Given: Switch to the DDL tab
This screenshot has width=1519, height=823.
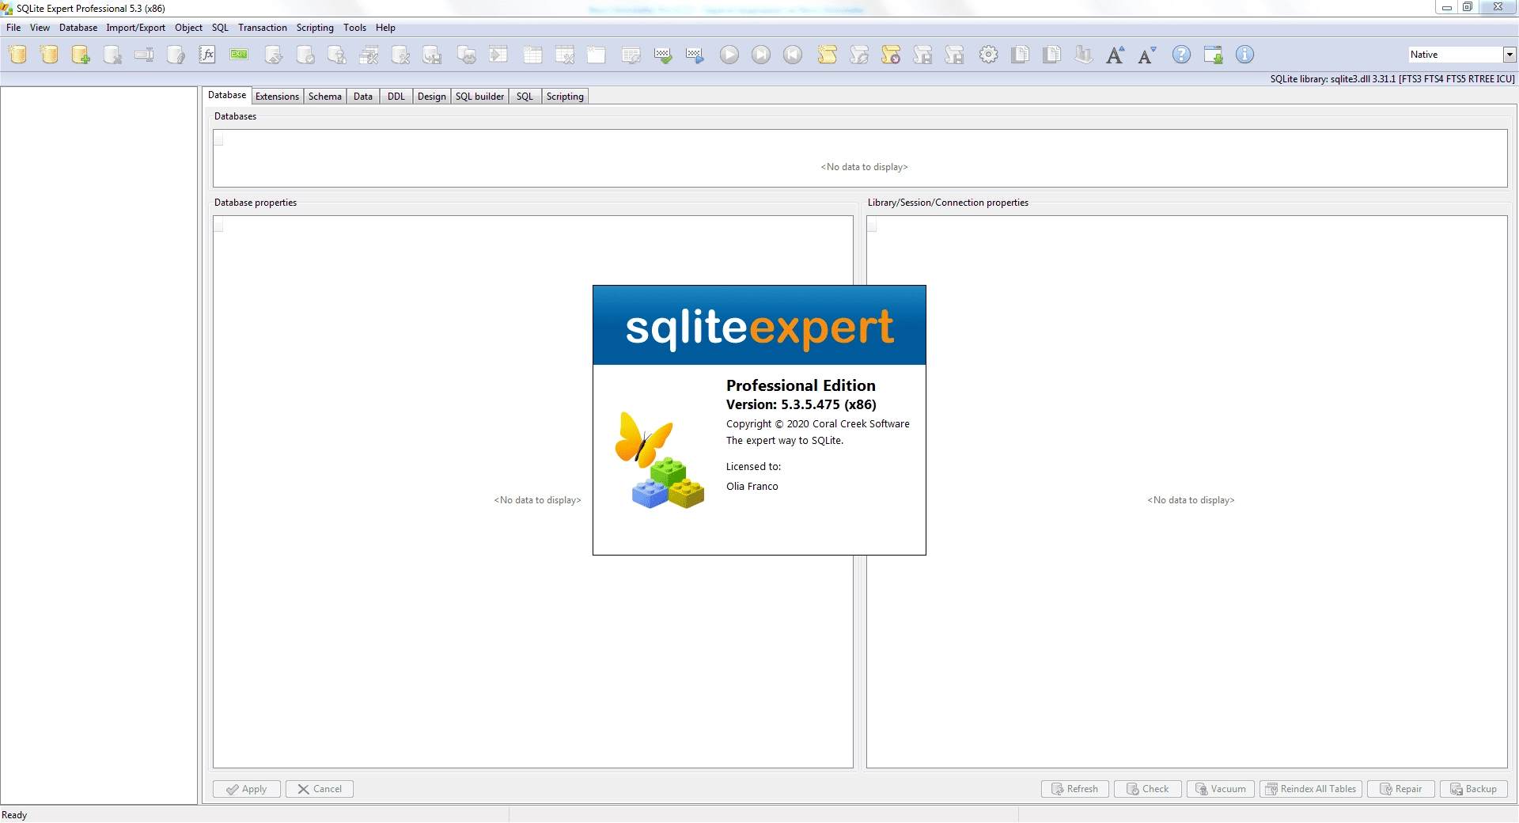Looking at the screenshot, I should click(396, 97).
